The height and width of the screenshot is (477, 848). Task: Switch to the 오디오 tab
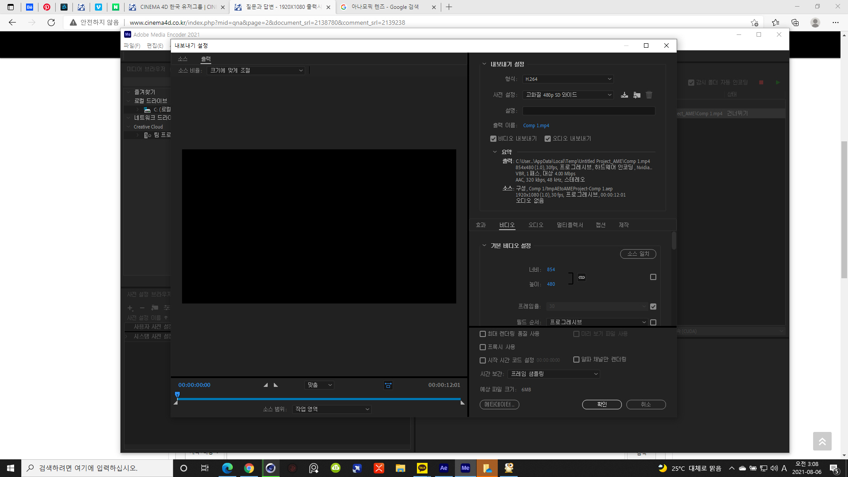click(536, 225)
